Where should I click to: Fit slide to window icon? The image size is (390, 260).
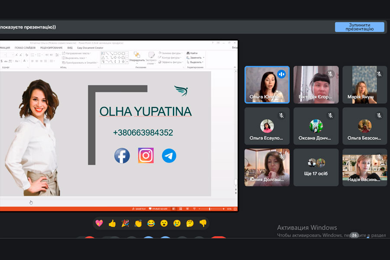[235, 209]
